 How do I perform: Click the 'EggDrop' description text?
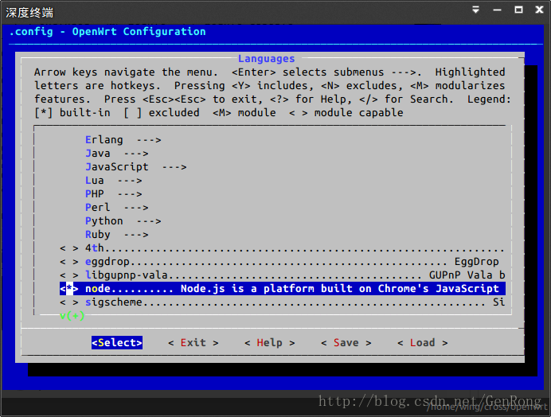[x=476, y=262]
